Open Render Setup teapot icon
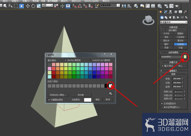This screenshot has height=136, width=191. pos(166,6)
